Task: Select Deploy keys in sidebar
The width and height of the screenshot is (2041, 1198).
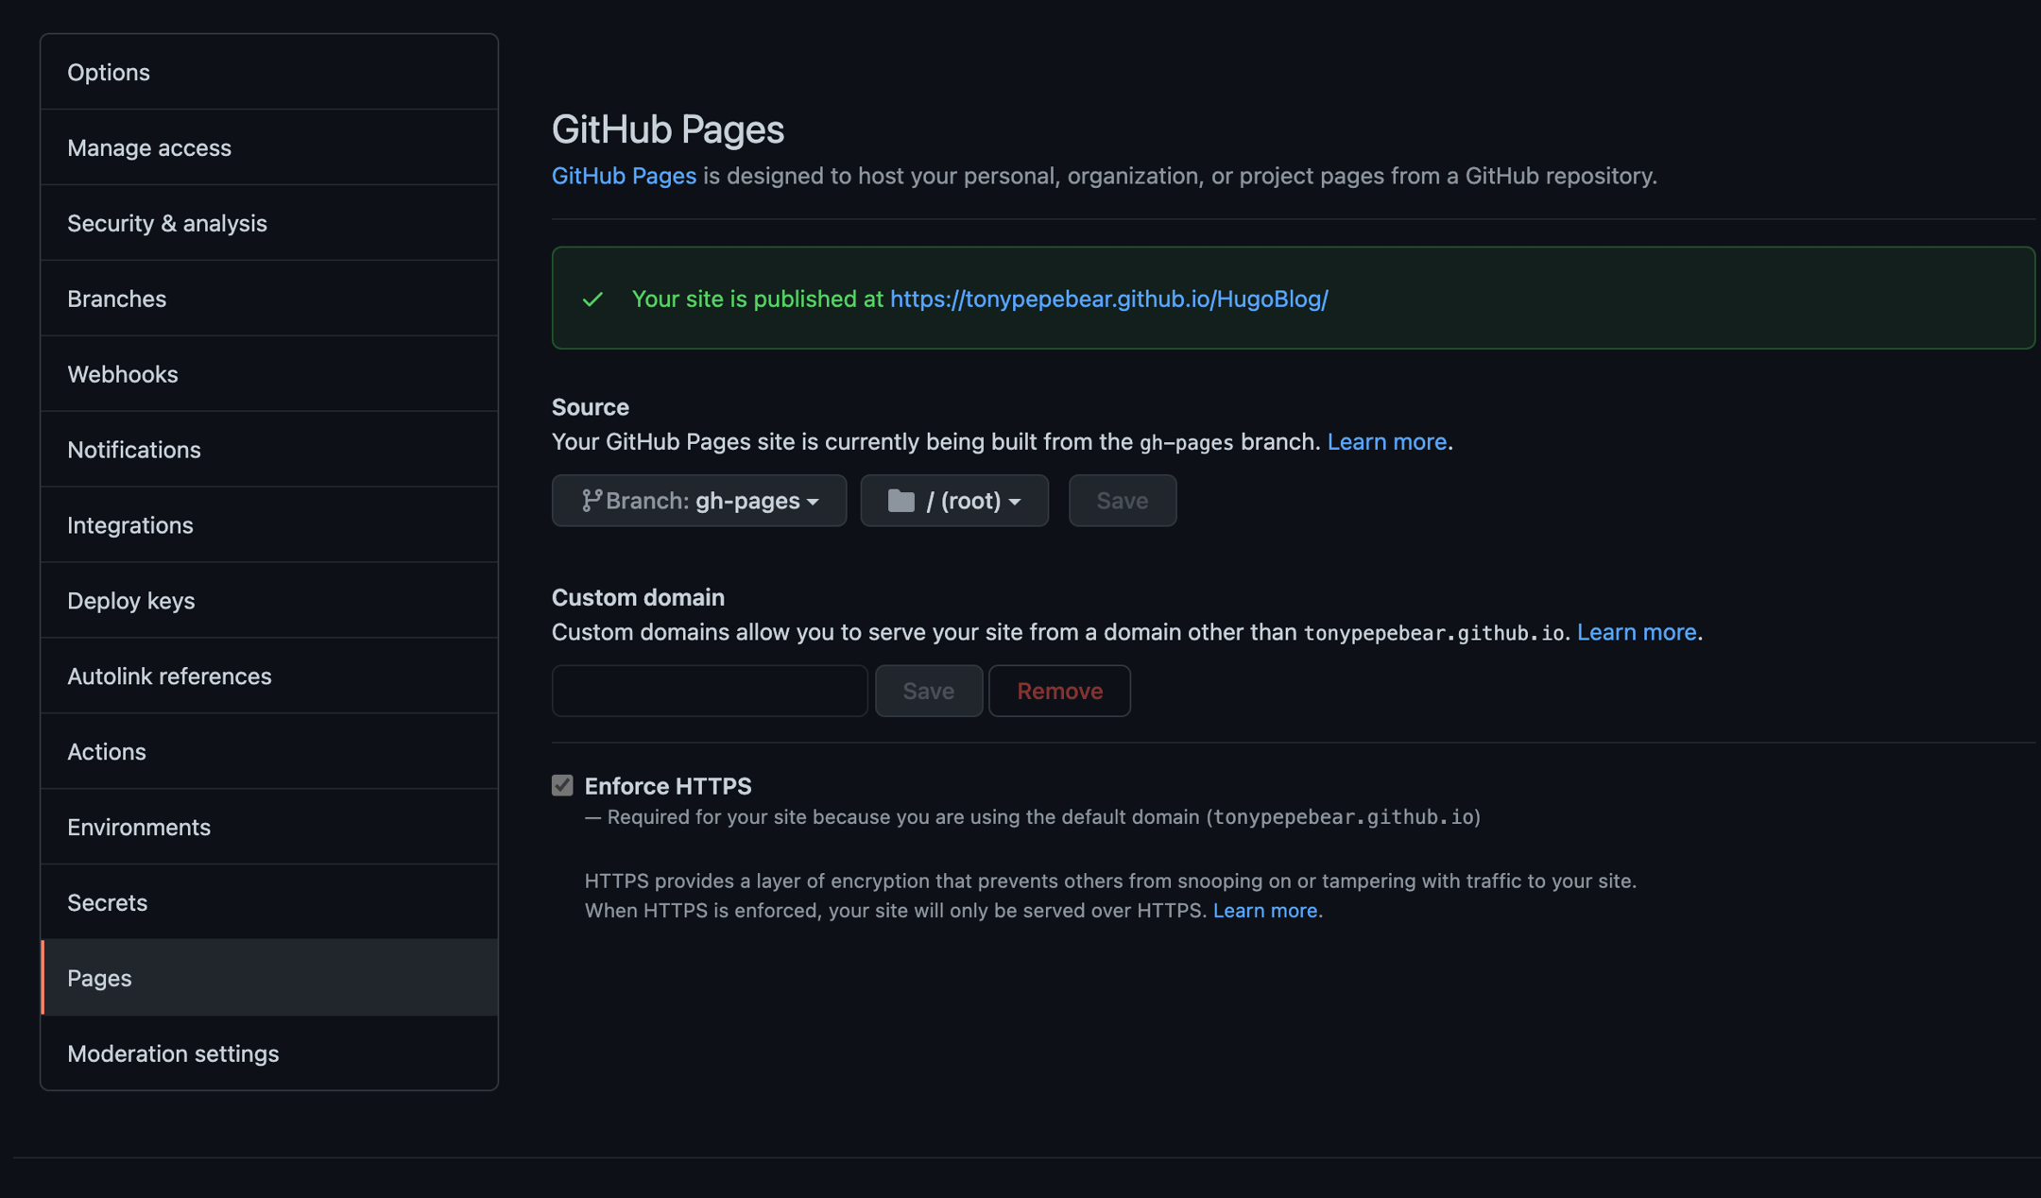Action: (269, 601)
